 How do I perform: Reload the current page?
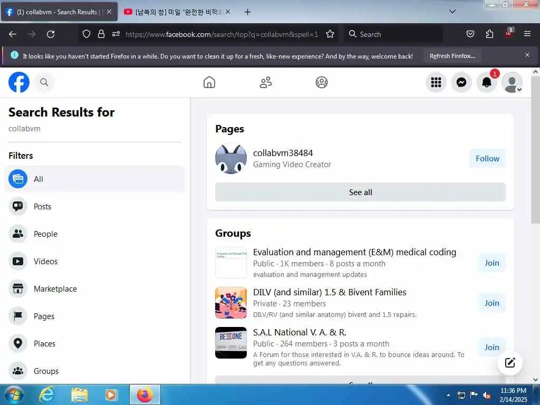click(51, 34)
